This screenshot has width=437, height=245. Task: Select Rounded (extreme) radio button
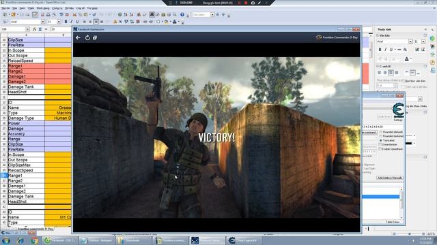[381, 136]
